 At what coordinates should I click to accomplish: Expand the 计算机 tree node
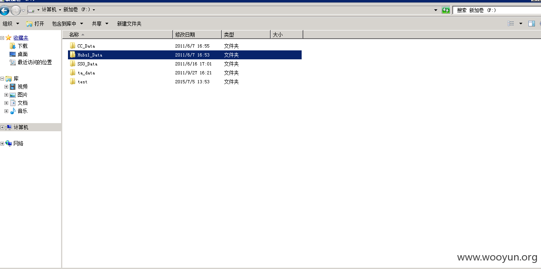pos(2,127)
